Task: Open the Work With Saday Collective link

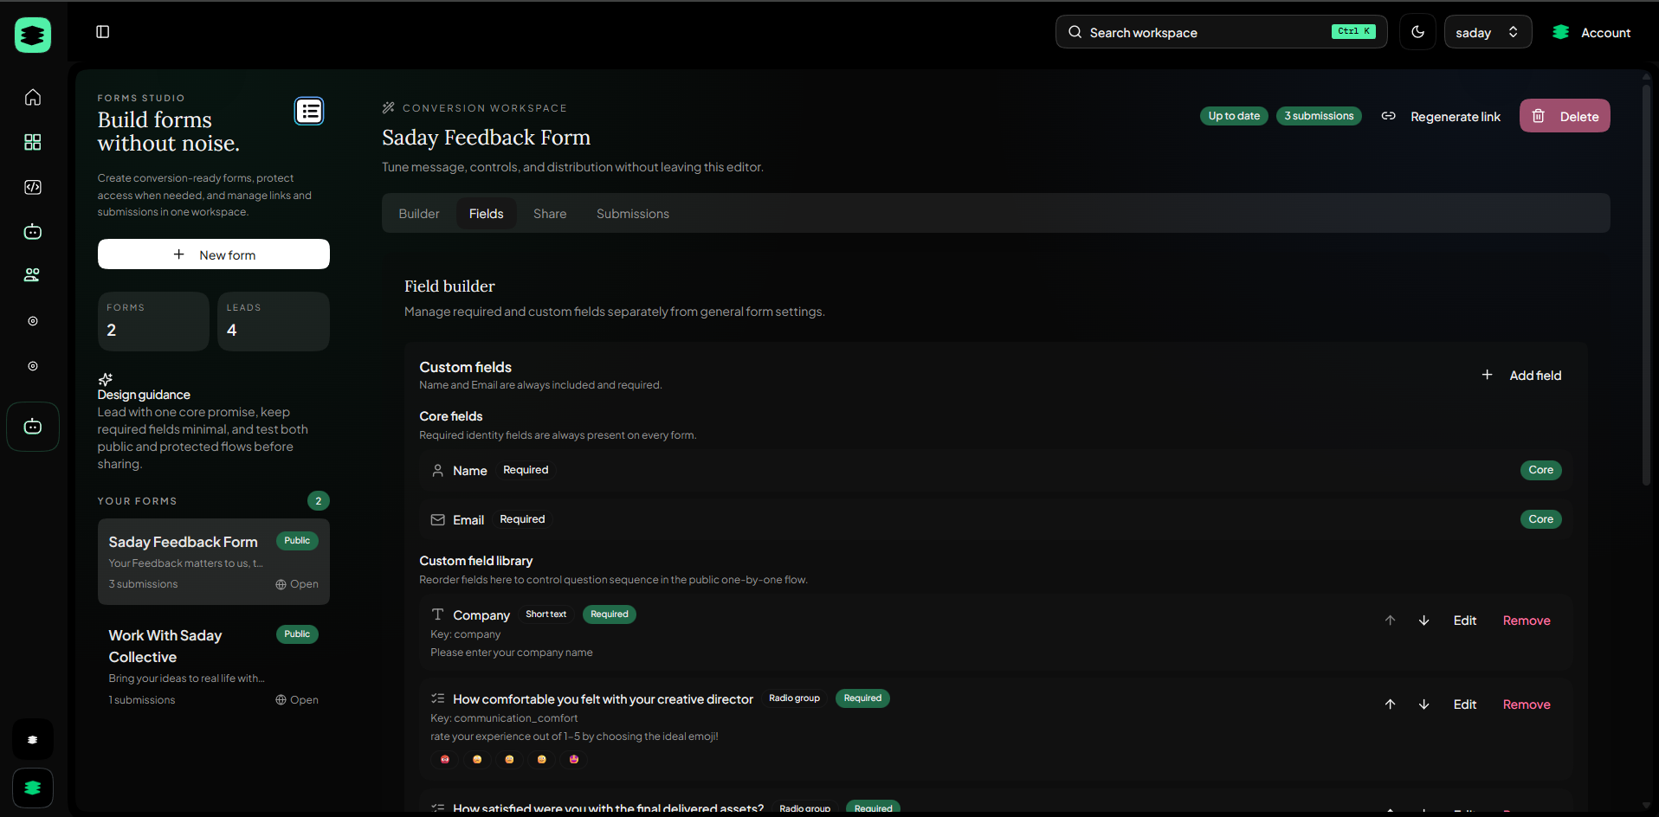Action: coord(297,700)
